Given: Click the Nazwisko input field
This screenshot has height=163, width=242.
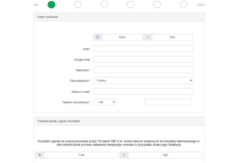Looking at the screenshot, I should (x=143, y=70).
